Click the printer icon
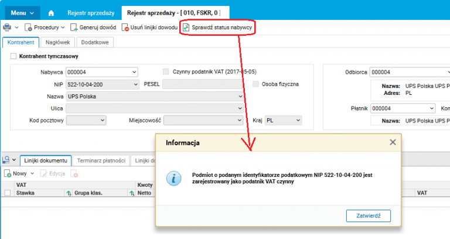The height and width of the screenshot is (239, 450). 7,28
